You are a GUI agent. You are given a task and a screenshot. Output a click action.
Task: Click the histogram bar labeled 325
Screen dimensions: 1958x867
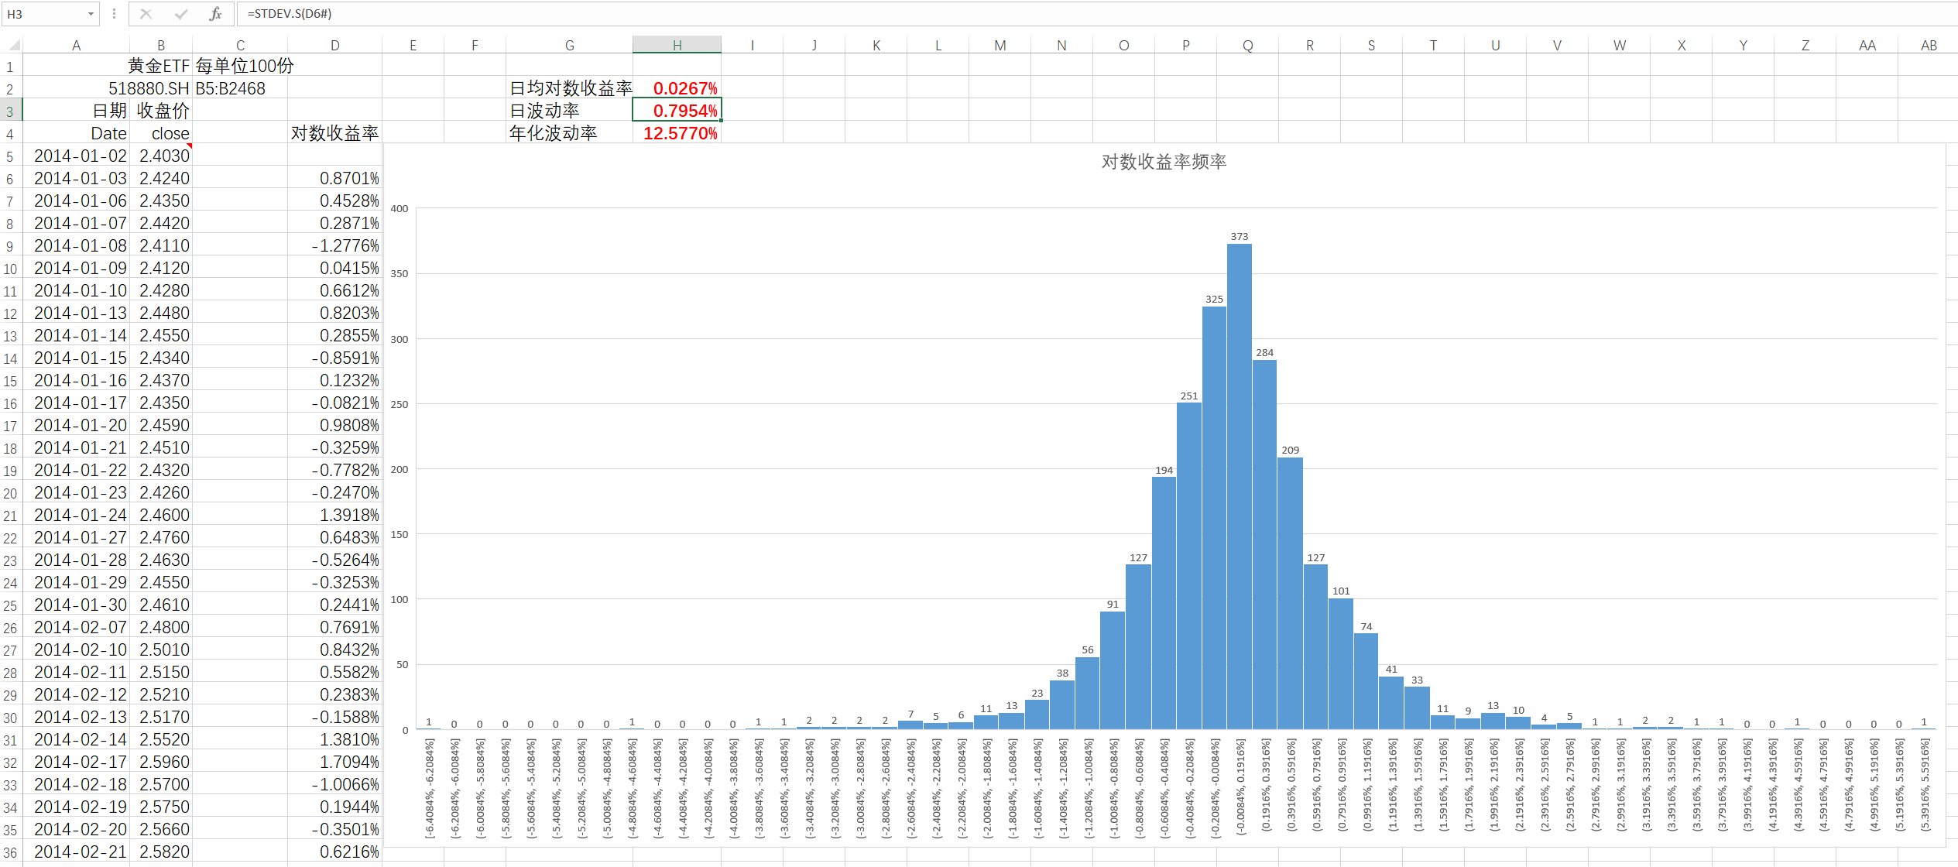[x=1213, y=517]
